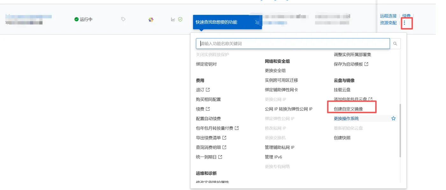446x190 pixels.
Task: Click the greyed-out 关闭实例释放保护 entry
Action: [212, 55]
